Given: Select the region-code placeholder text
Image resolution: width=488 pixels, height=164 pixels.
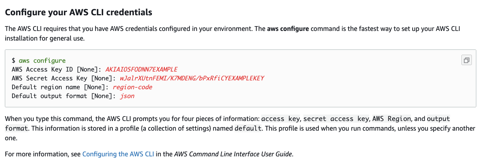Looking at the screenshot, I should (x=133, y=87).
